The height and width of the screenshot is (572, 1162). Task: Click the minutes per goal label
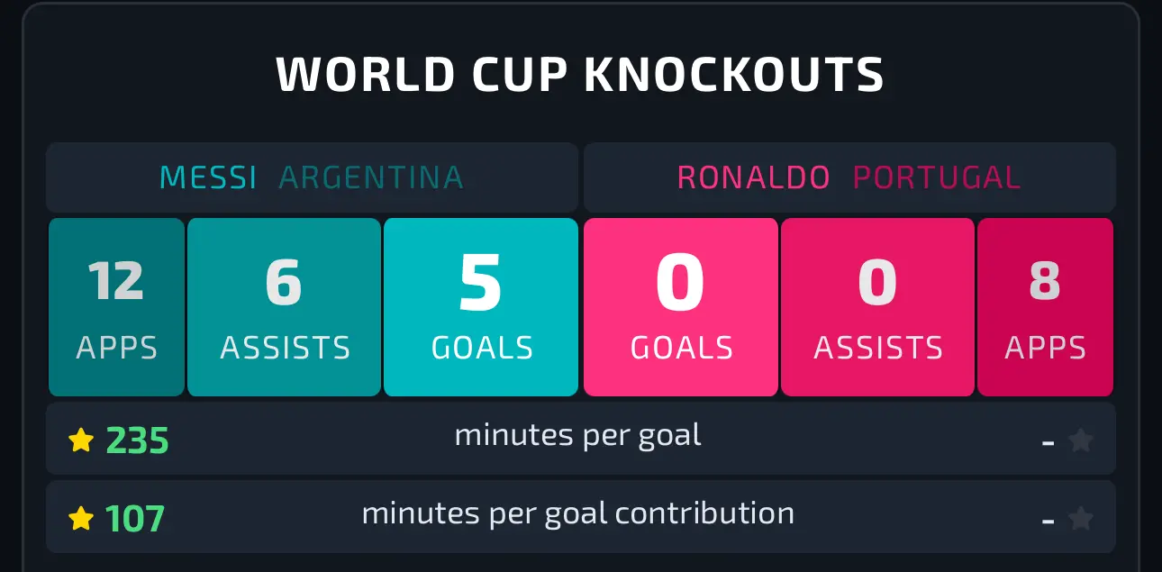coord(578,435)
